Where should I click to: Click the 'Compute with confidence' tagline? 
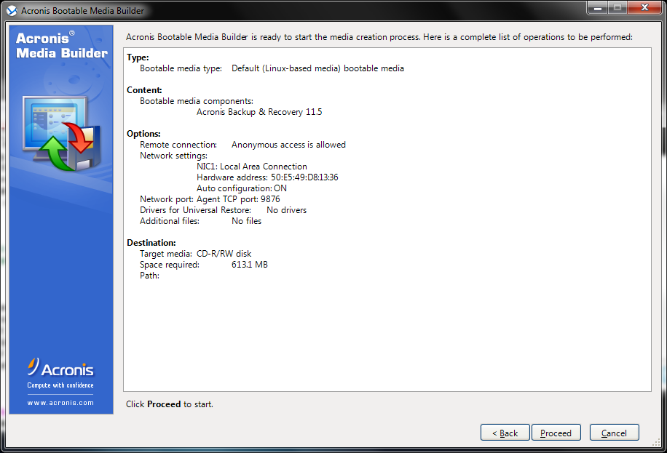click(x=60, y=385)
